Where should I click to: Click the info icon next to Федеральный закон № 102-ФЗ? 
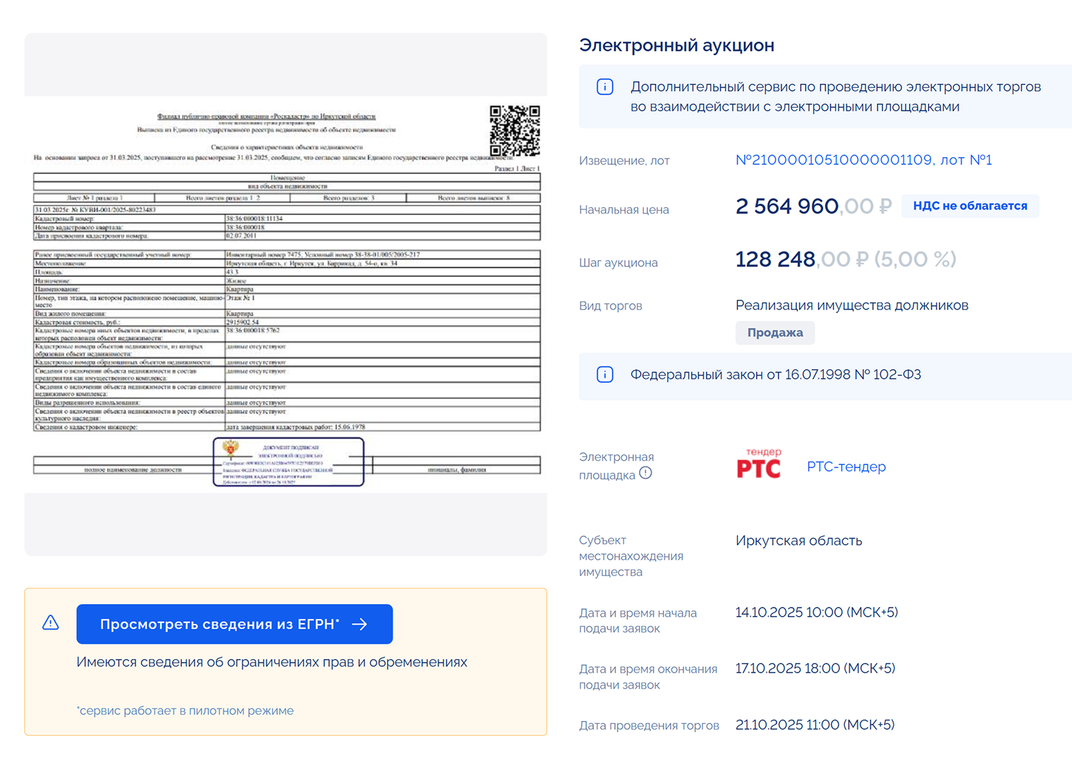tap(604, 374)
